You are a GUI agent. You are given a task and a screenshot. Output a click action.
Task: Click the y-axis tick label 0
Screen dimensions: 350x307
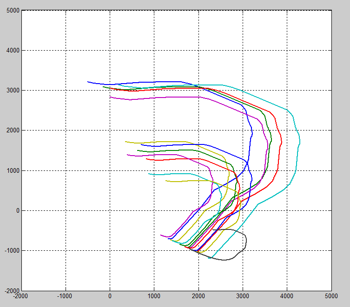point(17,210)
